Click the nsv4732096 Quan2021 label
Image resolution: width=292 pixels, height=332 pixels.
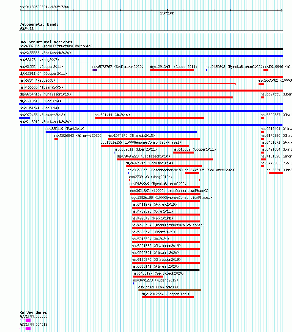[152, 211]
